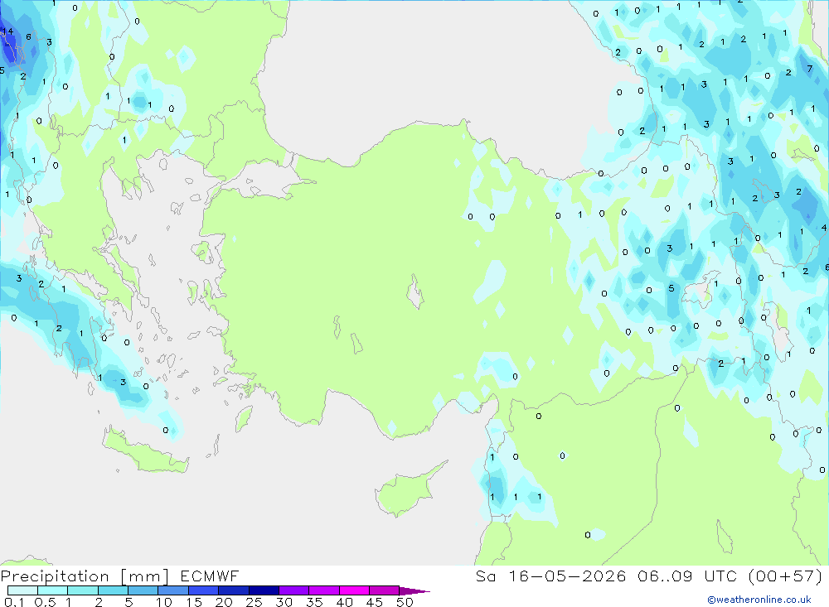The height and width of the screenshot is (607, 829).
Task: Click the legend label "40"
Action: (x=344, y=602)
